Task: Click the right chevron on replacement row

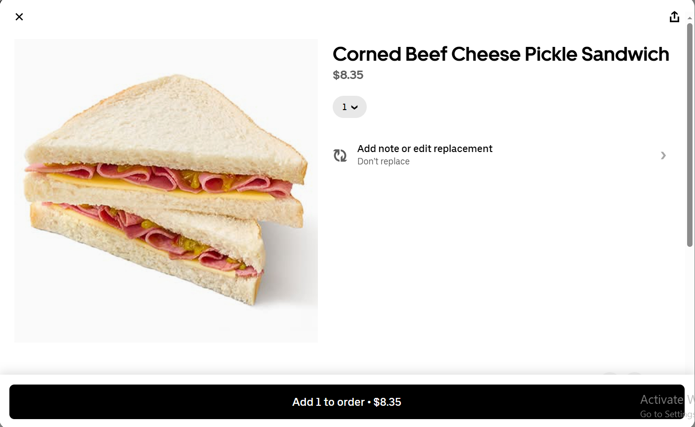Action: coord(663,155)
